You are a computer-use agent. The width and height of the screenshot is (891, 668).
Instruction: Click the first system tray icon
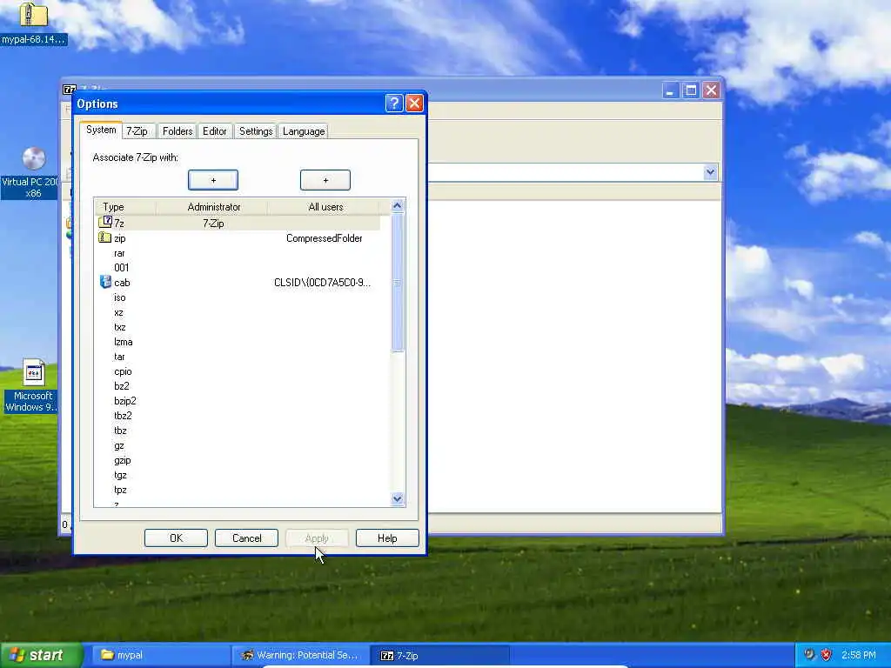click(x=809, y=655)
